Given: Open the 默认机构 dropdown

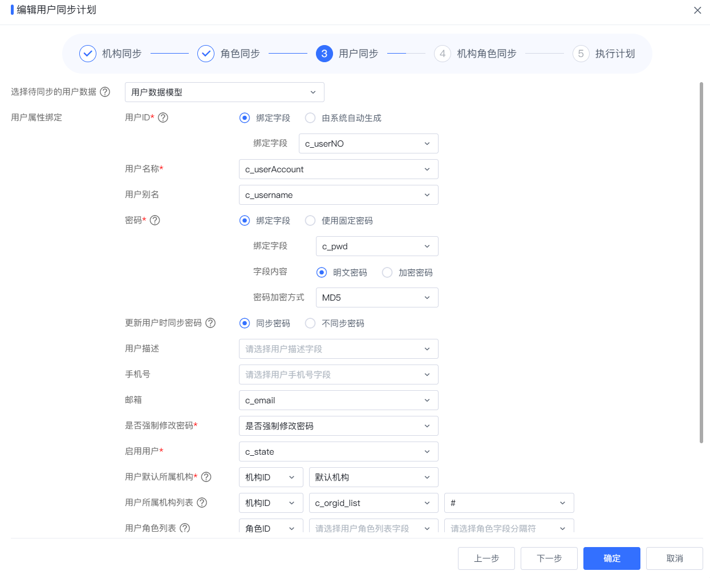Looking at the screenshot, I should click(x=374, y=477).
